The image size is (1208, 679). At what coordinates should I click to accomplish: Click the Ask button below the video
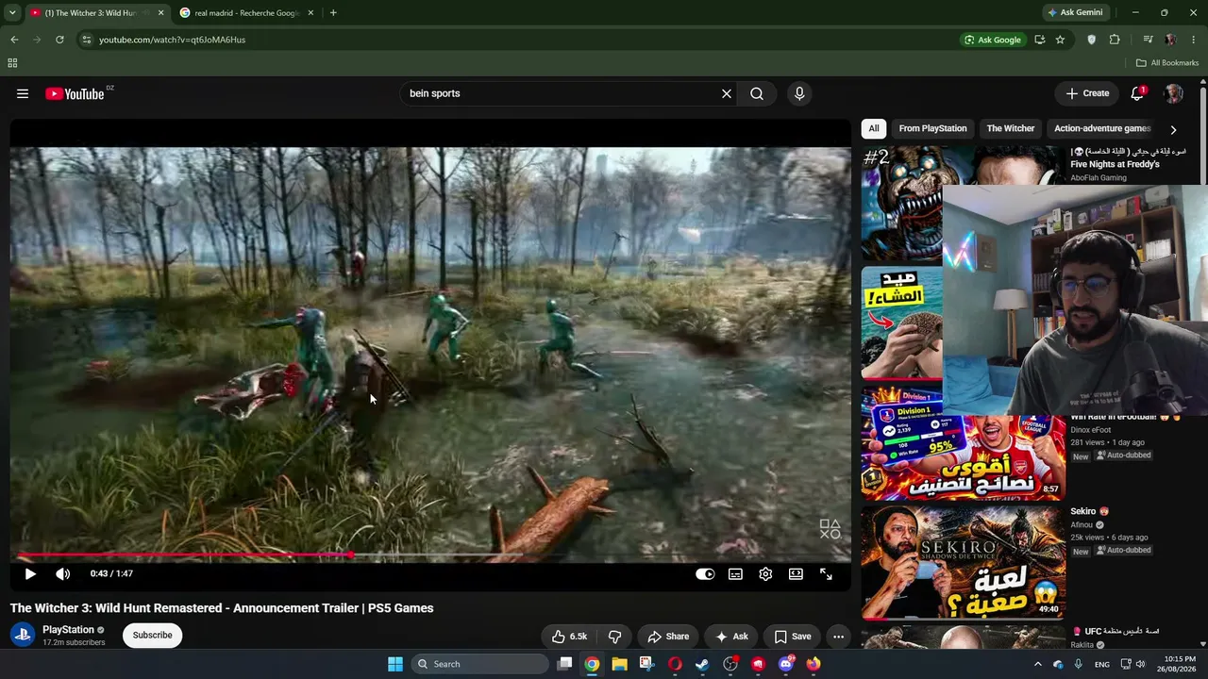[731, 637]
